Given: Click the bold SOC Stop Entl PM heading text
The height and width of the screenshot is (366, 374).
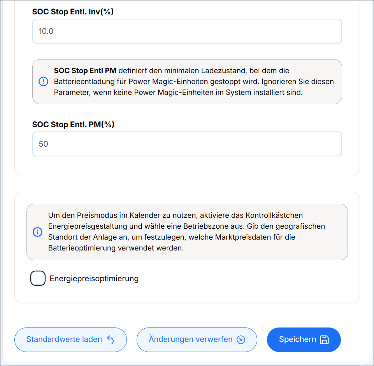Looking at the screenshot, I should point(85,70).
